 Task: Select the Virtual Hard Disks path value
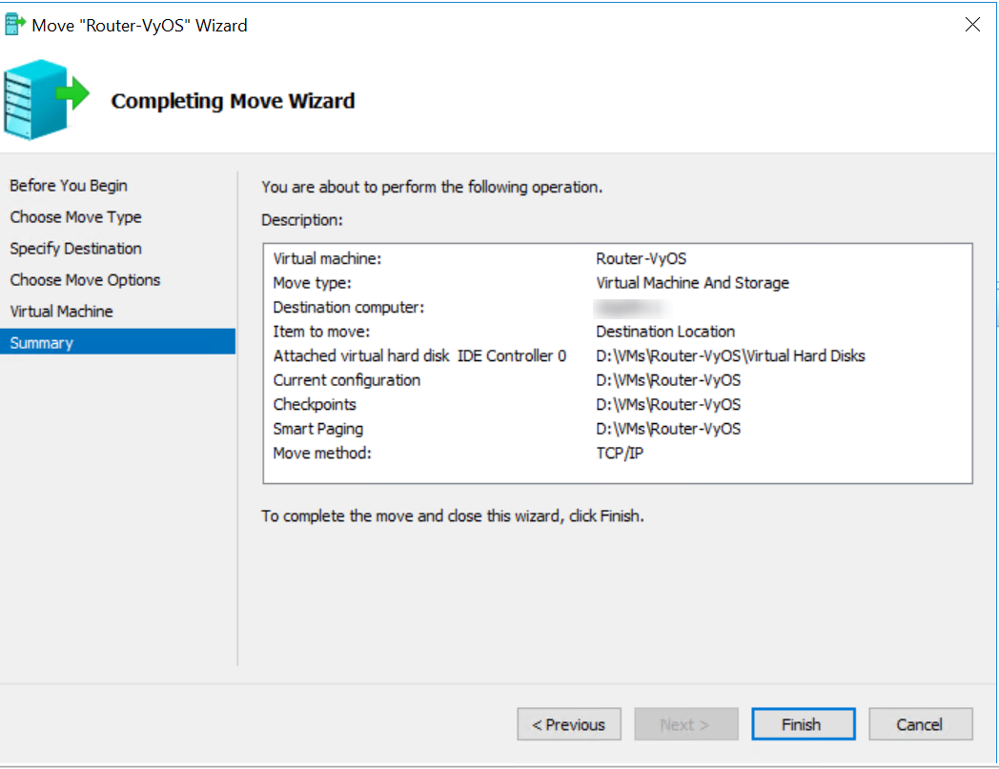pos(730,355)
